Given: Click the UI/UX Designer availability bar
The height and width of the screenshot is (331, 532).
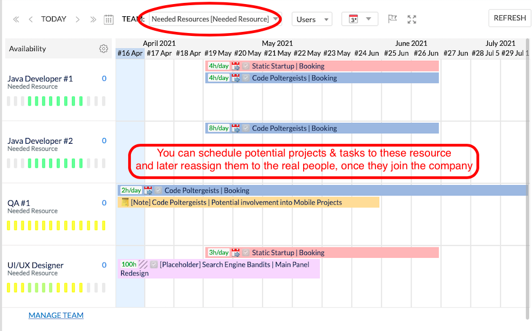Looking at the screenshot, I should [x=56, y=288].
